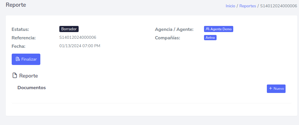
Task: Click the users icon in Agente Demo badge
Action: tap(208, 29)
